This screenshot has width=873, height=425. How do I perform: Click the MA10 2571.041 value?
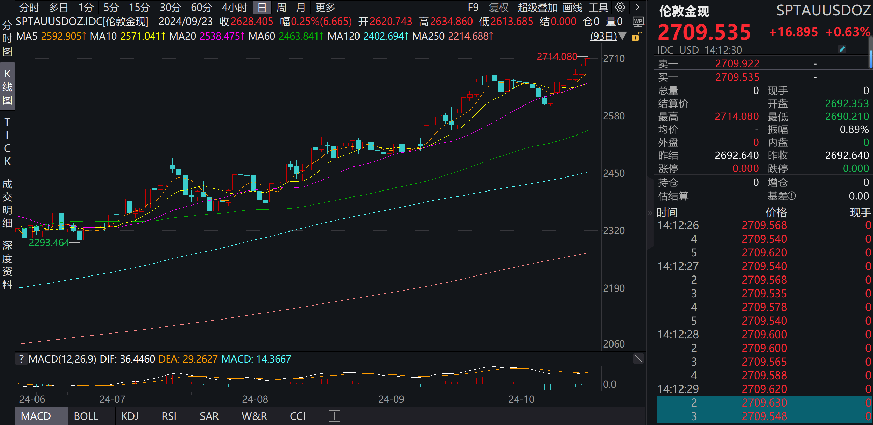point(143,36)
